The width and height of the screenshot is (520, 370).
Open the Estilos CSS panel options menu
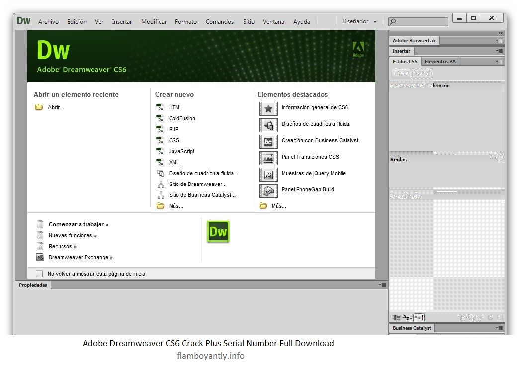tap(499, 61)
